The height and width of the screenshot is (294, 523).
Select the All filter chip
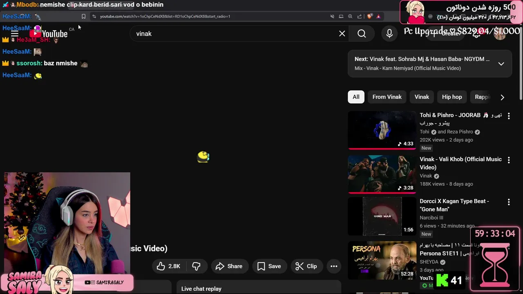(x=356, y=97)
